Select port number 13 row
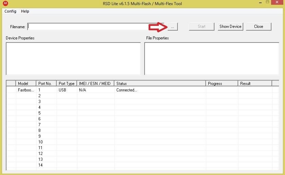This screenshot has height=175, width=285. 142,159
